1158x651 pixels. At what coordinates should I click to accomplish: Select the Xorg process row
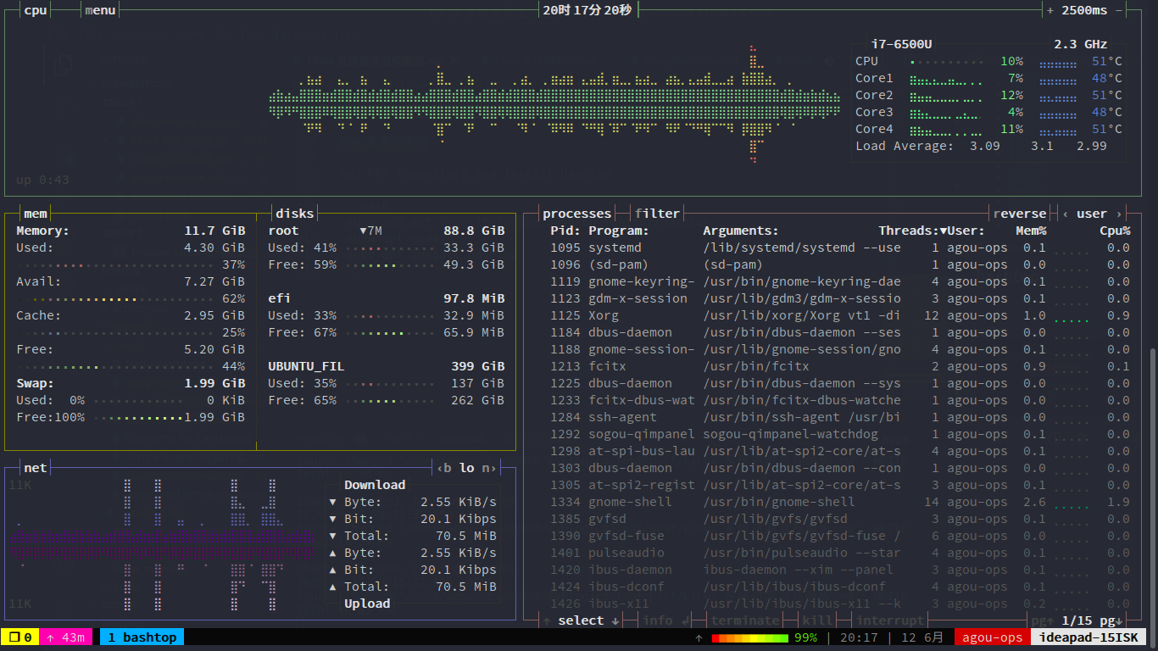839,315
